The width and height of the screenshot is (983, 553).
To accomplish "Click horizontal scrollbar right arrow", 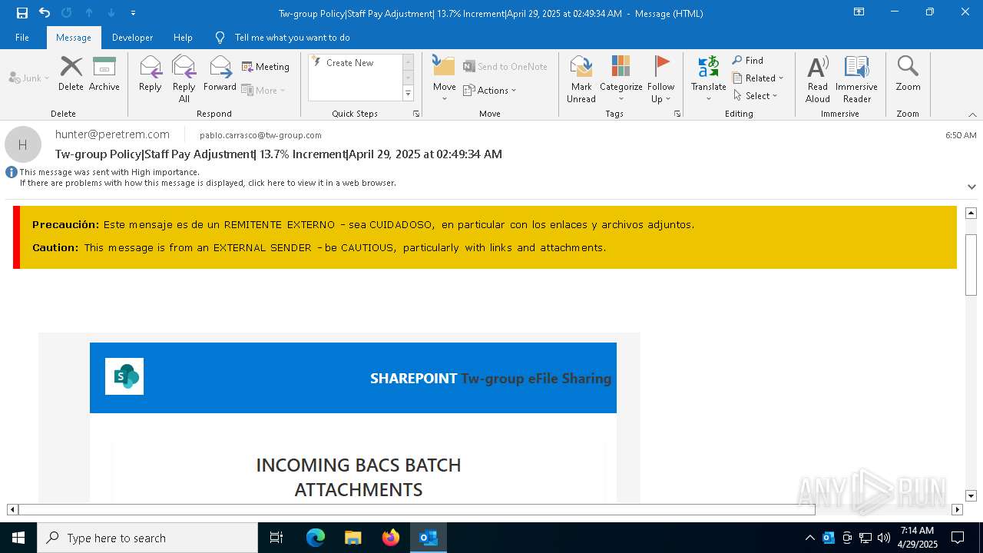I will [957, 509].
